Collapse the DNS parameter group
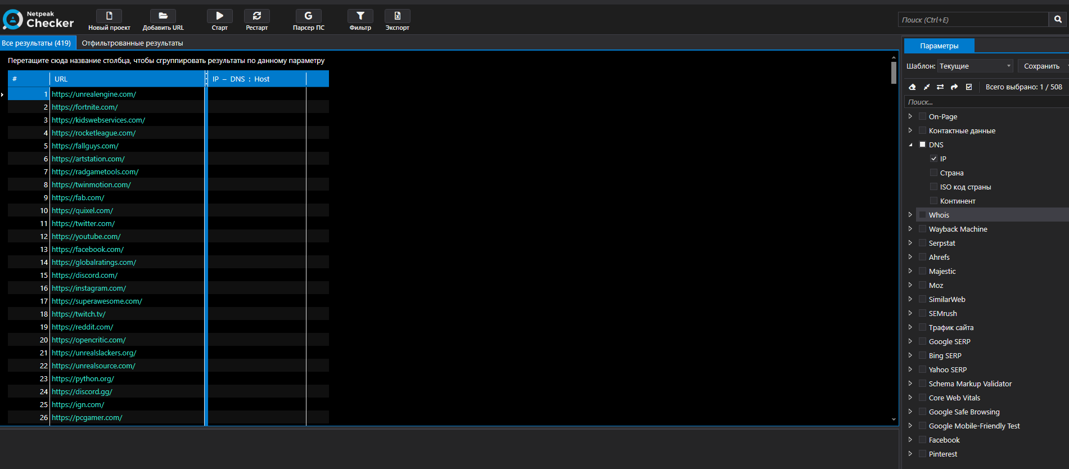Screen dimensions: 1069x469 pyautogui.click(x=910, y=145)
